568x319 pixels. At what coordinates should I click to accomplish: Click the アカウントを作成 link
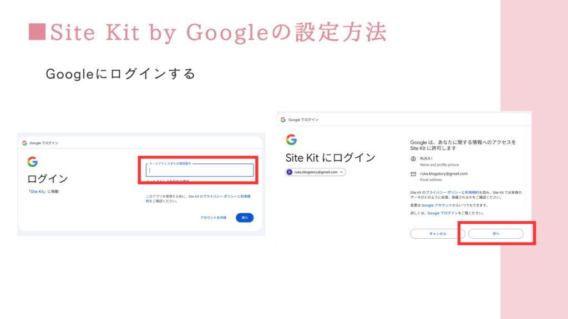pos(214,218)
